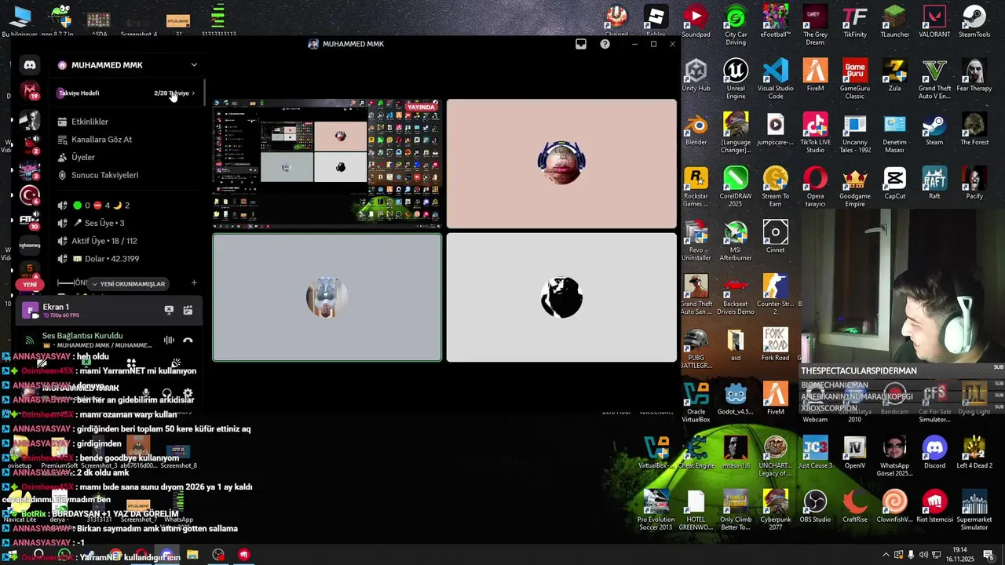Open the Windows notification center icon

tap(989, 555)
